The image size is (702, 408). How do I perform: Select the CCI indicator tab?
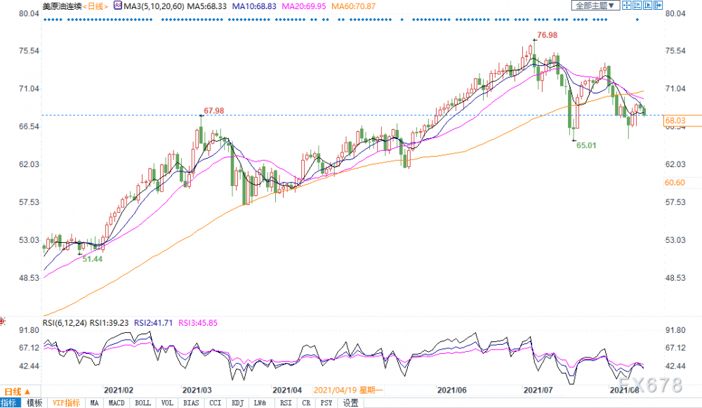(x=216, y=403)
